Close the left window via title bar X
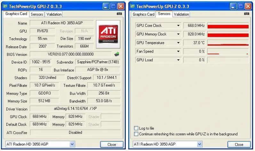The width and height of the screenshot is (255, 151). (x=121, y=6)
